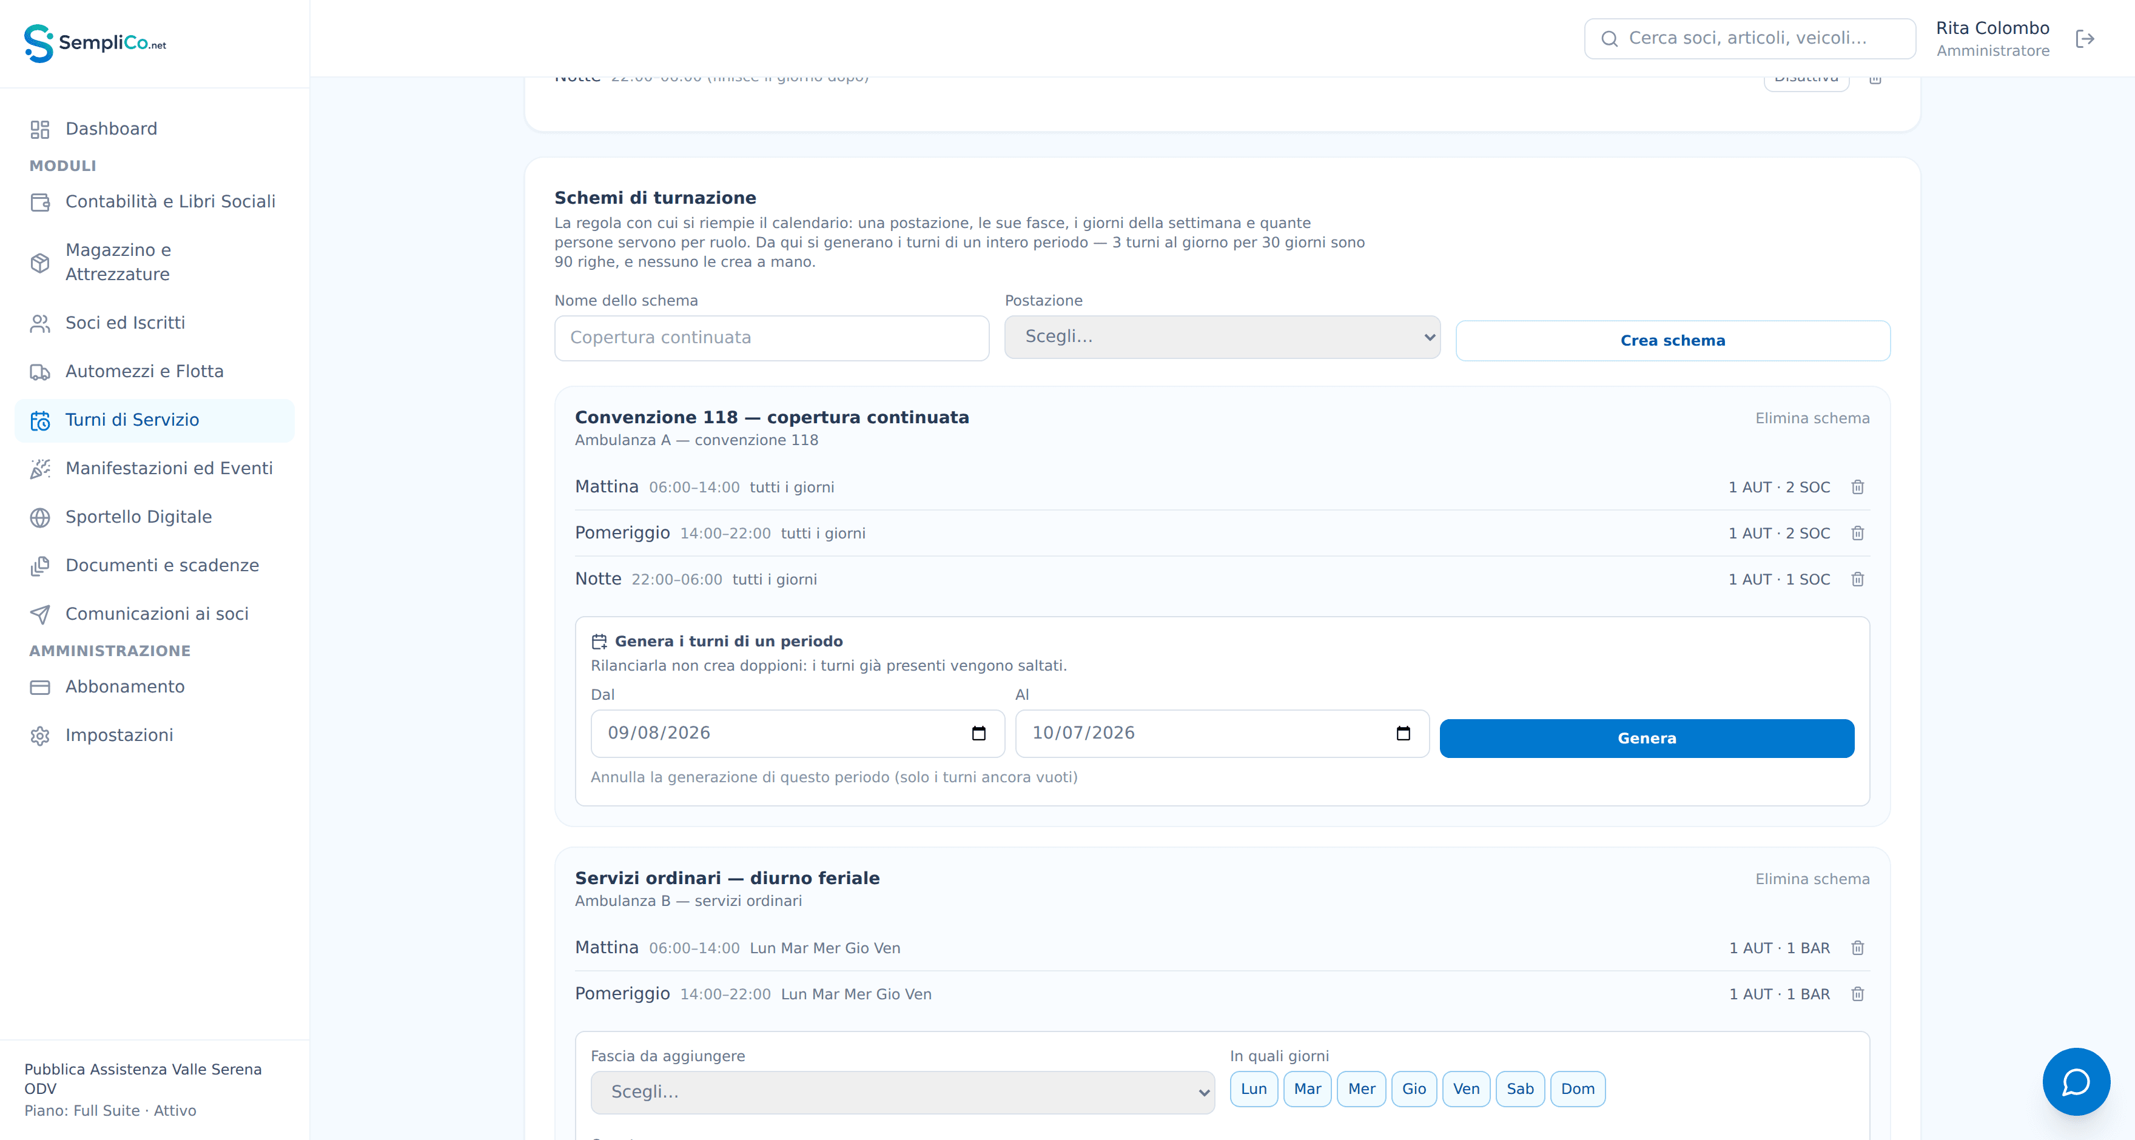The height and width of the screenshot is (1140, 2135).
Task: Click the SempliCo.net logo
Action: [x=95, y=43]
